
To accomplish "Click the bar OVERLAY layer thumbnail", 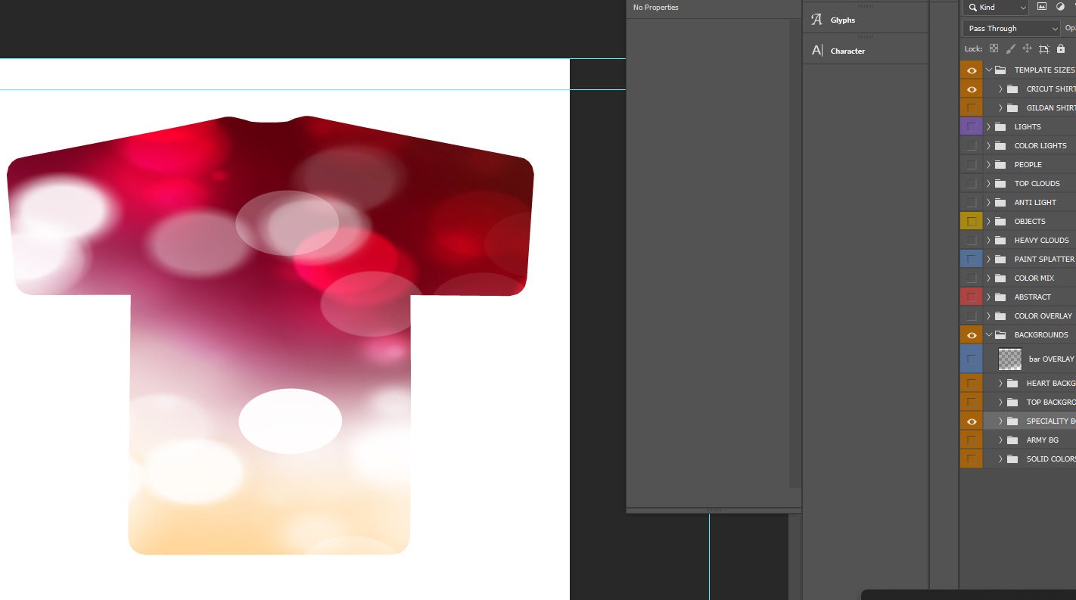I will [1009, 359].
